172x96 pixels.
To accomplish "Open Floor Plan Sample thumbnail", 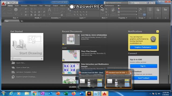I will (x=71, y=56).
